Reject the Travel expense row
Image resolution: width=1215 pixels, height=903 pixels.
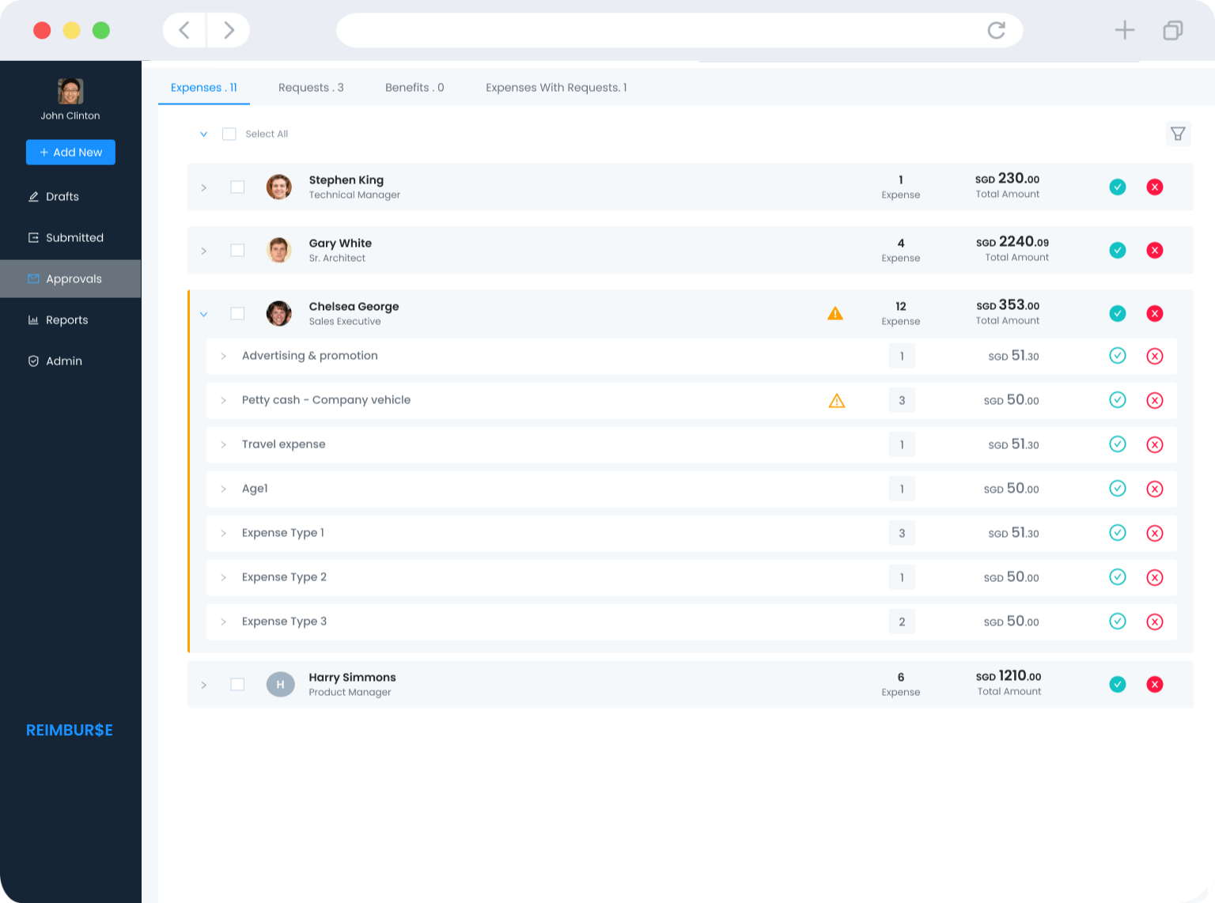coord(1154,444)
